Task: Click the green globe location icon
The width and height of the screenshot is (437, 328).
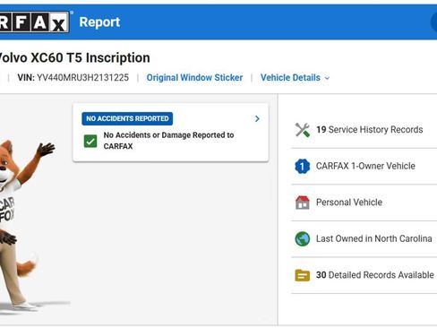Action: click(x=303, y=239)
